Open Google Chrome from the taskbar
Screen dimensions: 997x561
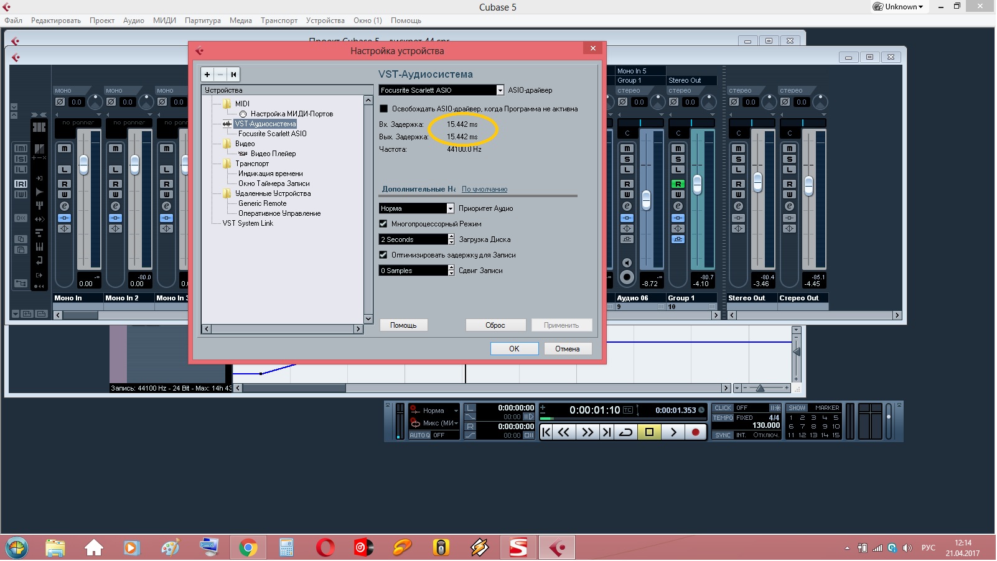click(x=248, y=548)
